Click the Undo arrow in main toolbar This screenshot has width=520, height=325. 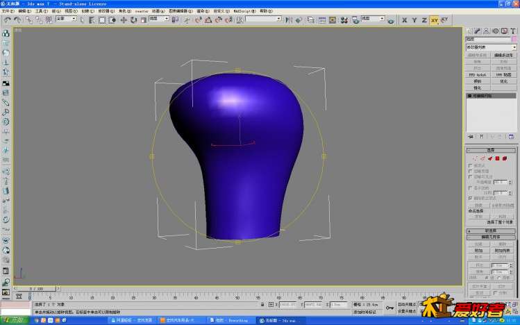8,20
